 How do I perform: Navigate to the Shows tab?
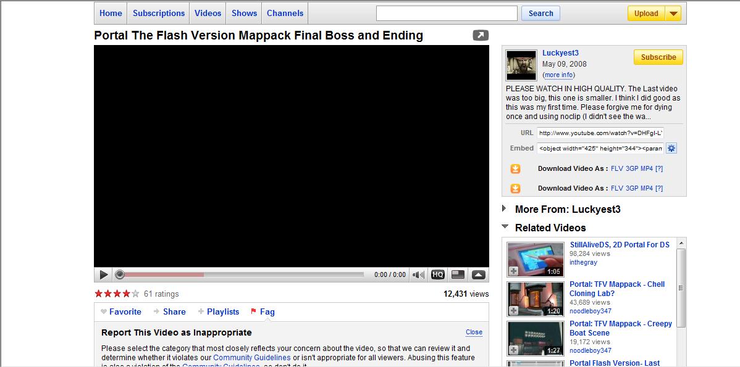click(x=244, y=13)
